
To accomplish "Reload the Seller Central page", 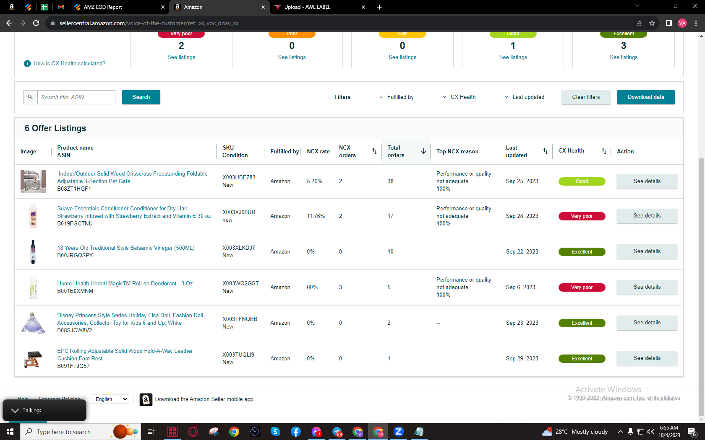I will [x=36, y=23].
